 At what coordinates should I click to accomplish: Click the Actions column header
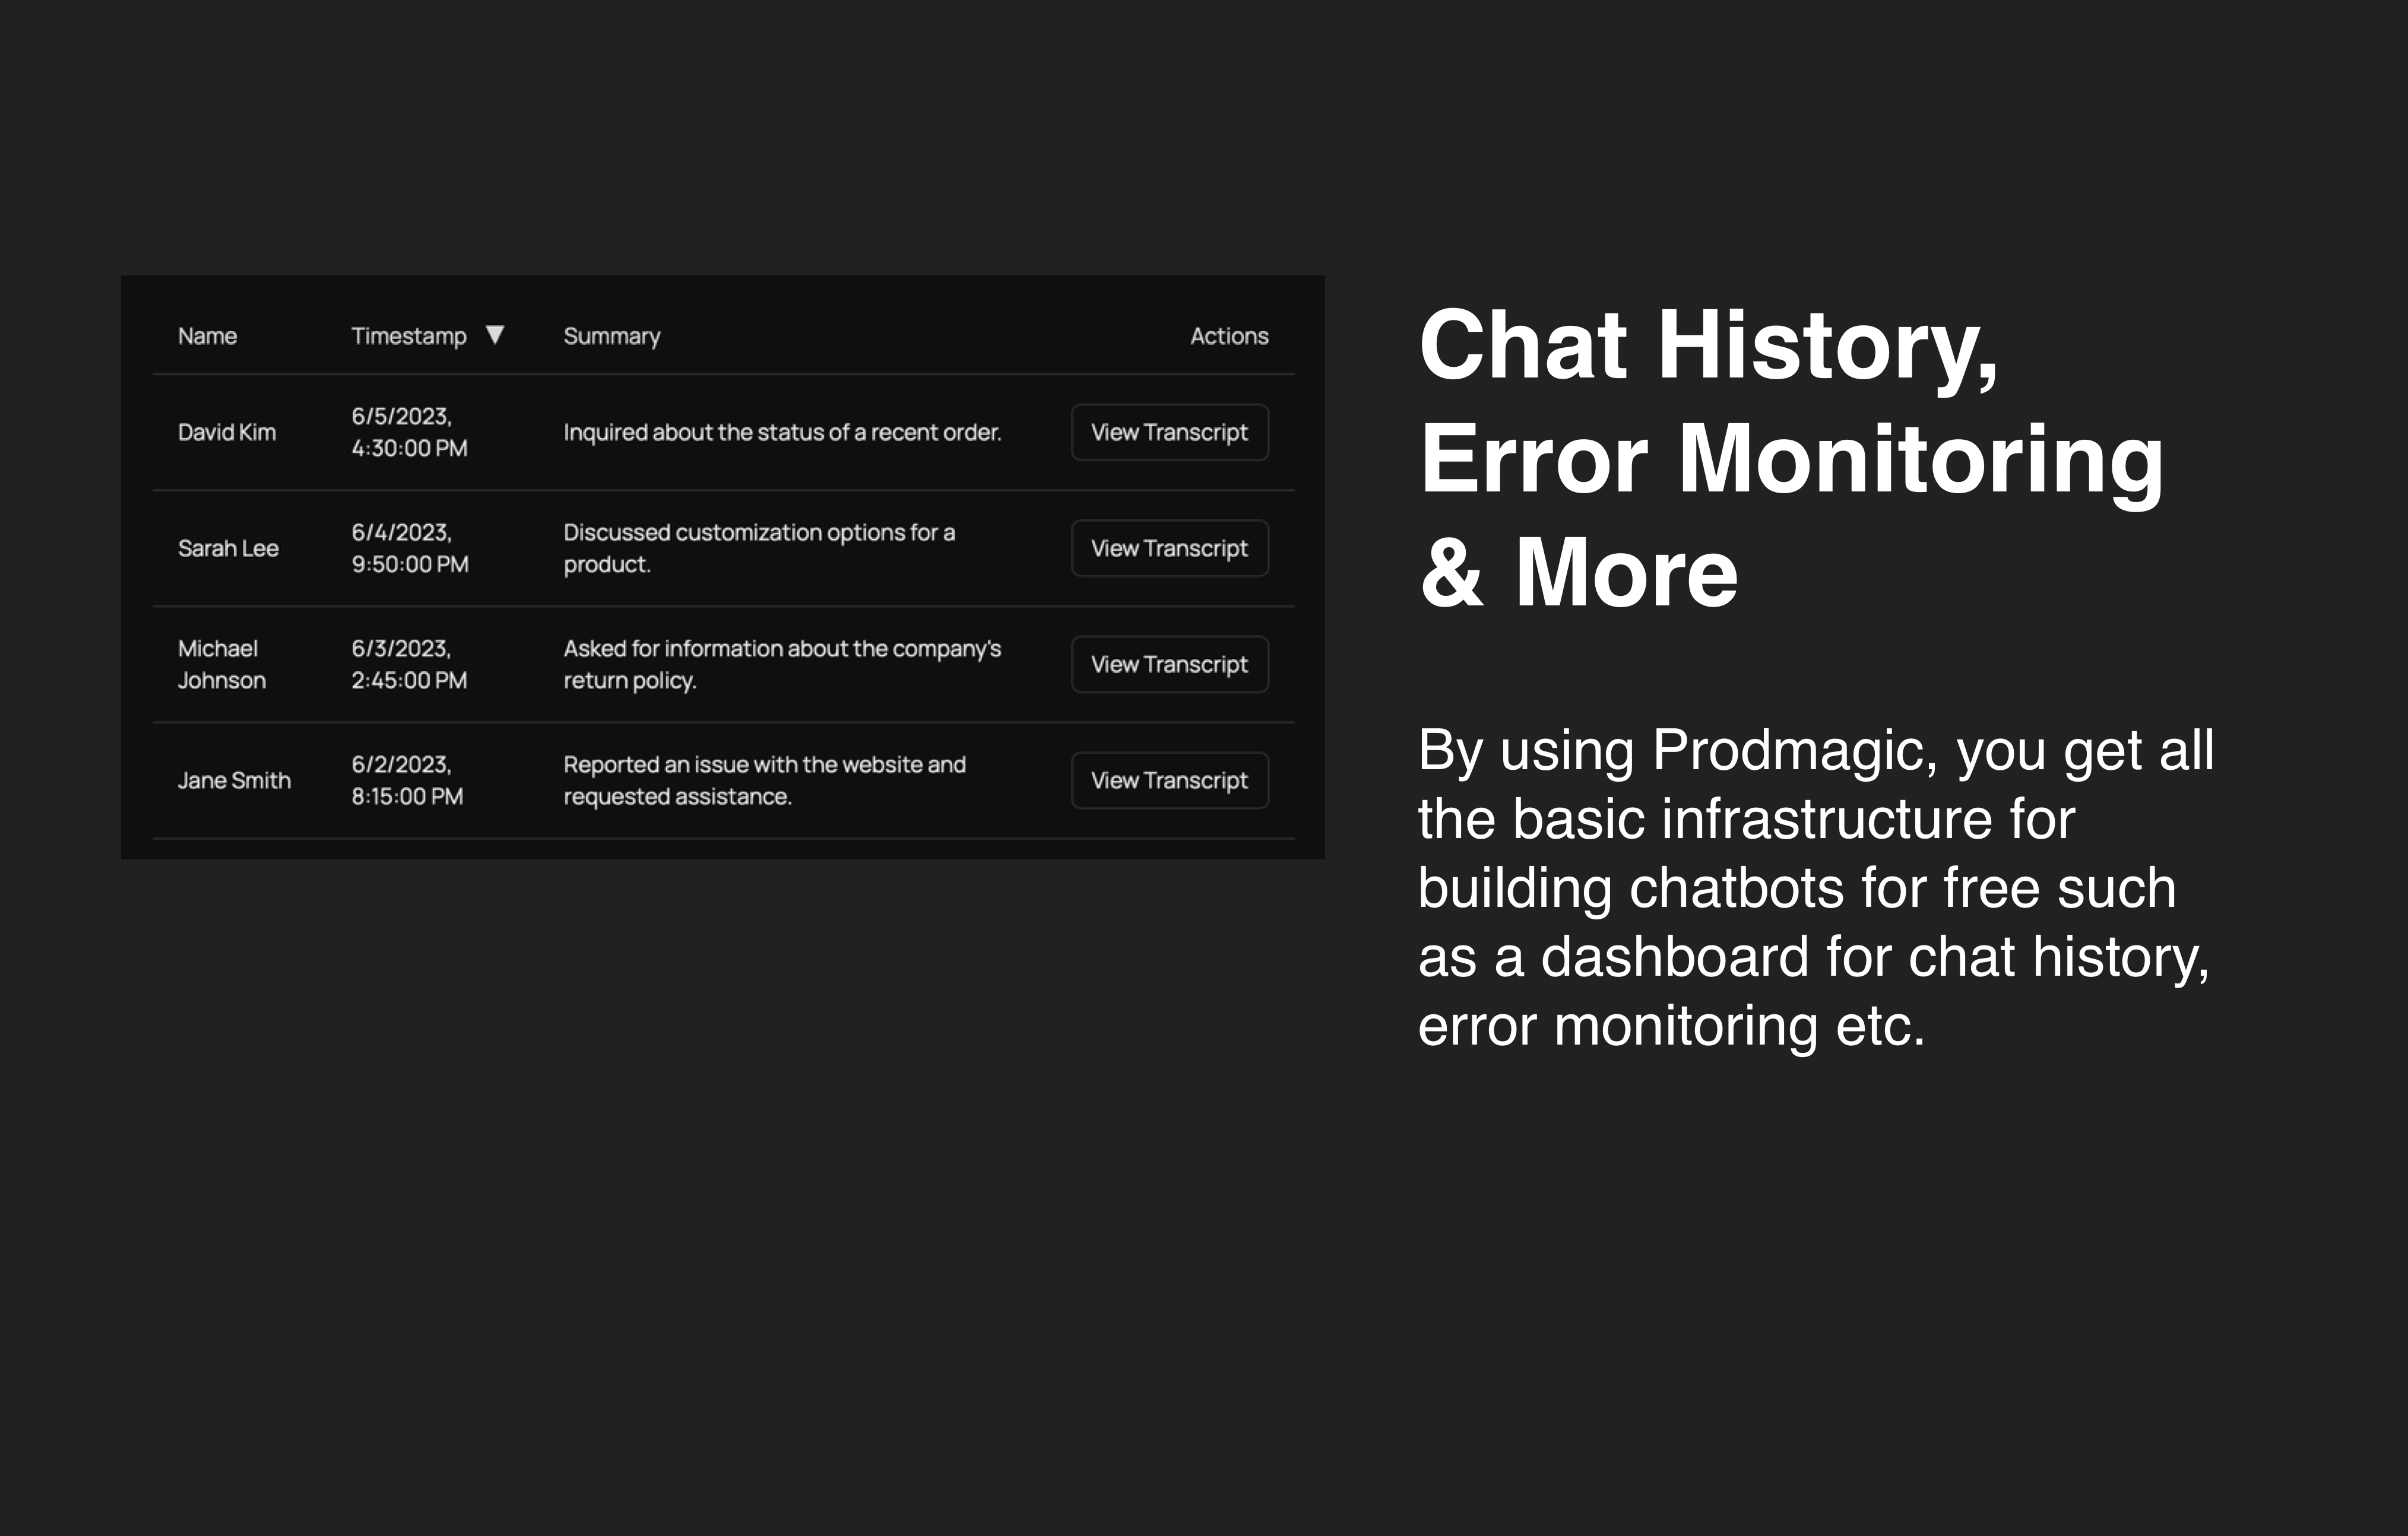point(1228,336)
